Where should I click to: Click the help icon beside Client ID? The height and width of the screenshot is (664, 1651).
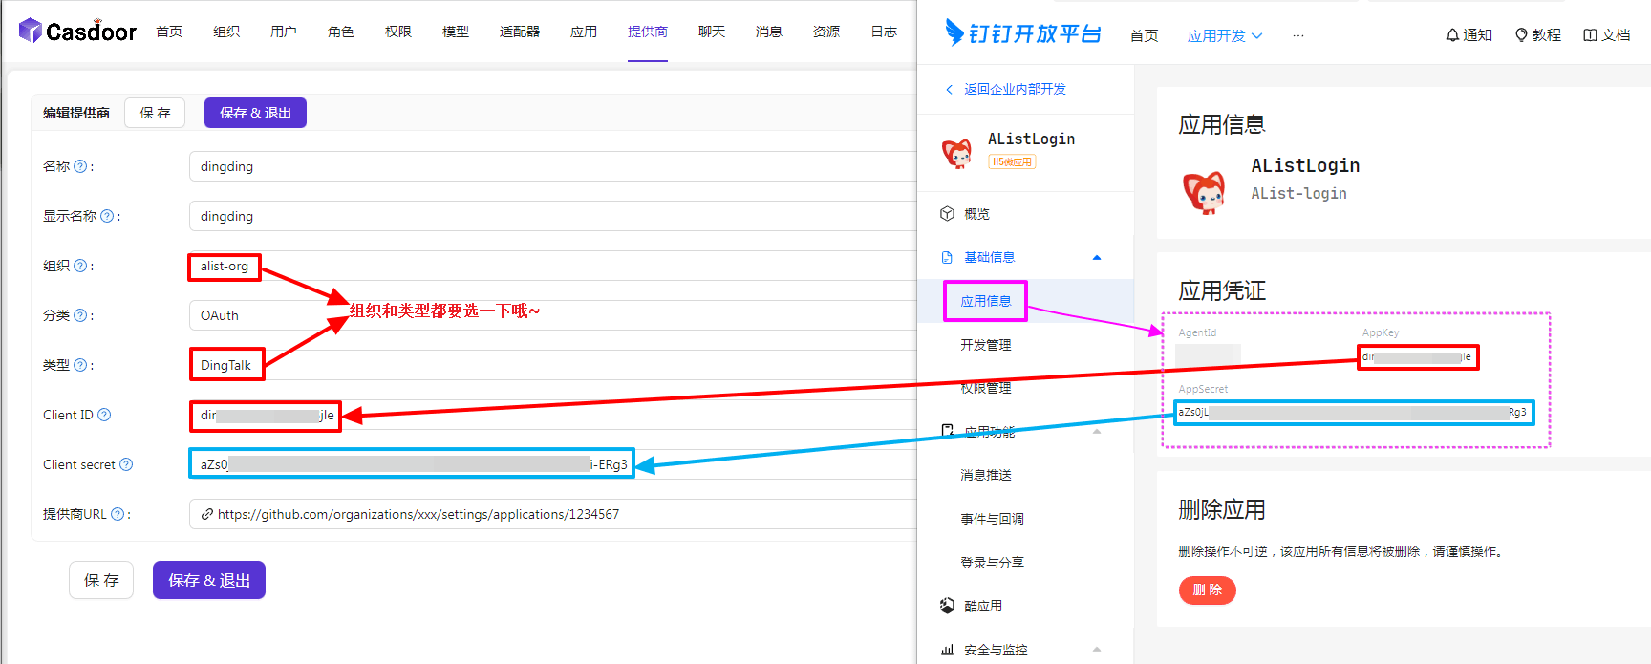[104, 415]
